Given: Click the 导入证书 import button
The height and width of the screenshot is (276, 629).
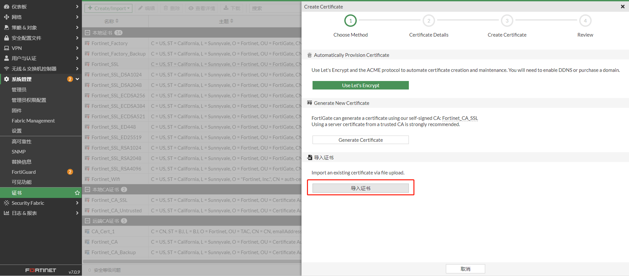Looking at the screenshot, I should pos(360,188).
